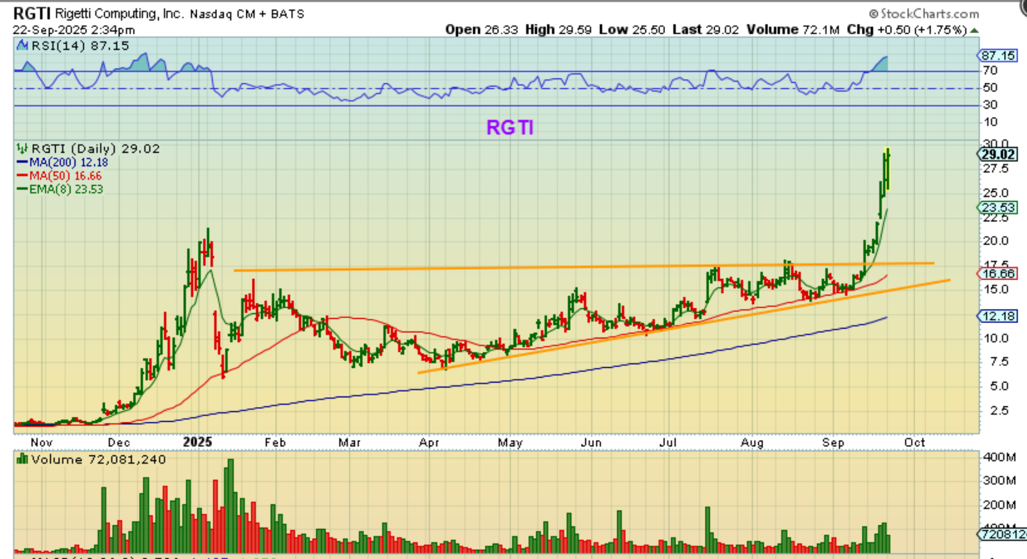Click the Volume bar legend icon
Image resolution: width=1027 pixels, height=559 pixels.
coord(22,459)
